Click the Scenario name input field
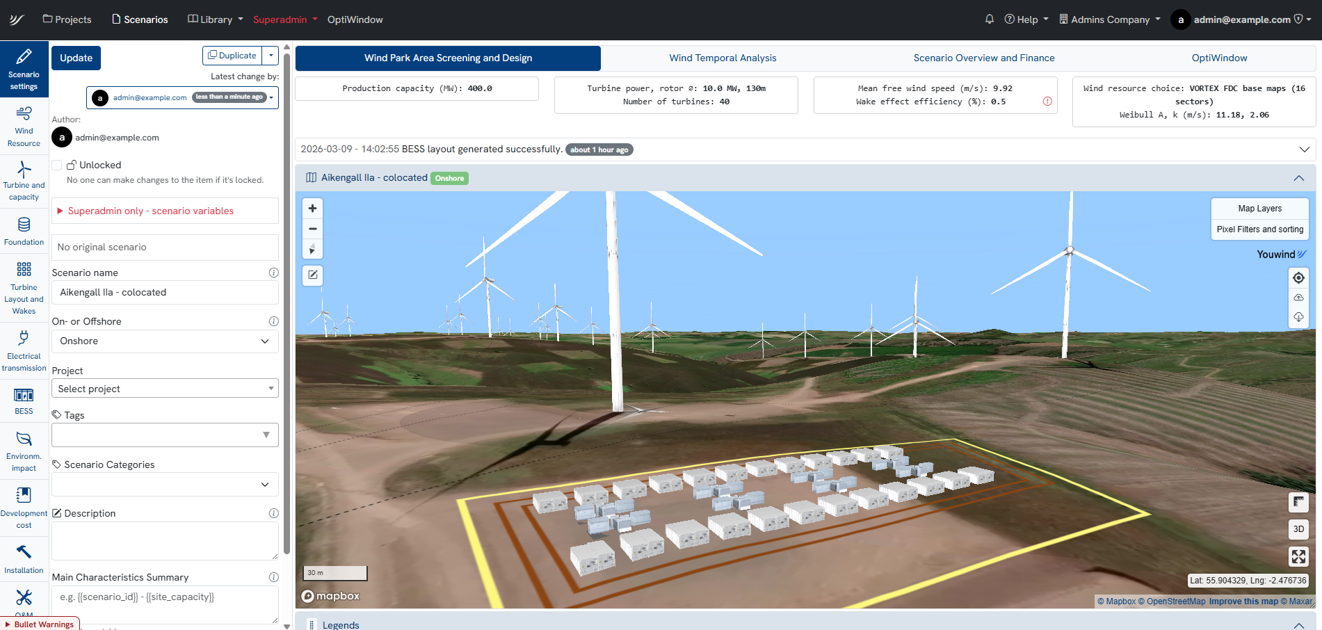The height and width of the screenshot is (630, 1322). (x=165, y=293)
